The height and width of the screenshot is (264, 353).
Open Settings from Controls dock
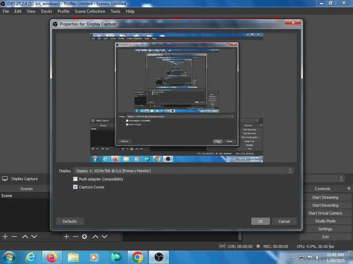pyautogui.click(x=325, y=229)
